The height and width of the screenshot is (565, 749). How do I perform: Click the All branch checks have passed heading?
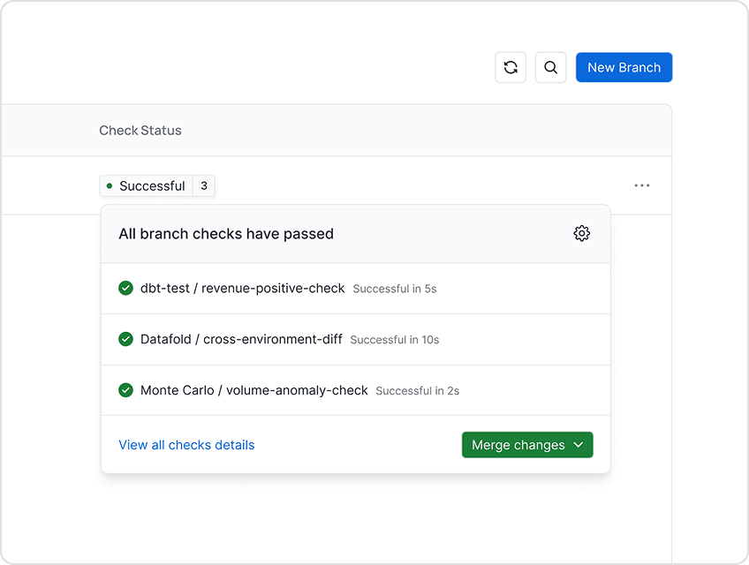click(x=226, y=234)
